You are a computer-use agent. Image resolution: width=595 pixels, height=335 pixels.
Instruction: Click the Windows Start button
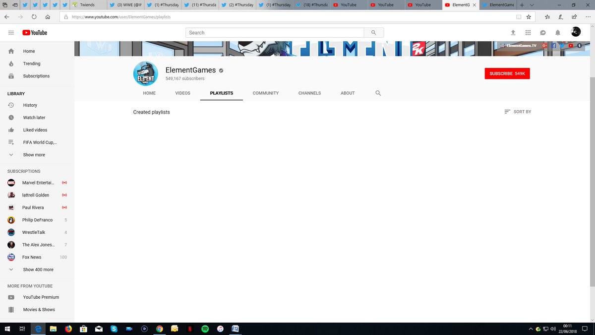tap(7, 329)
